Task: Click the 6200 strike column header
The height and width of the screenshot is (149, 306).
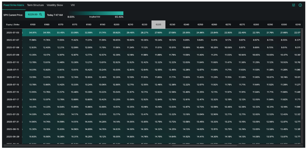Action: pos(117,24)
